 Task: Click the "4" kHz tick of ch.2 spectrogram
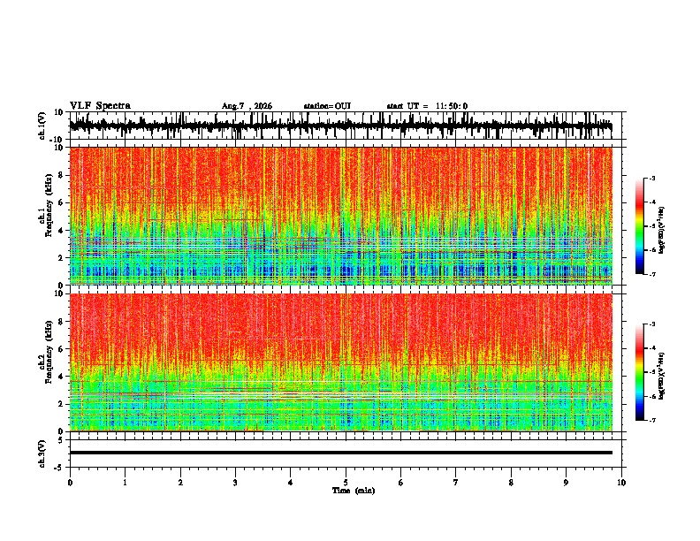(61, 377)
